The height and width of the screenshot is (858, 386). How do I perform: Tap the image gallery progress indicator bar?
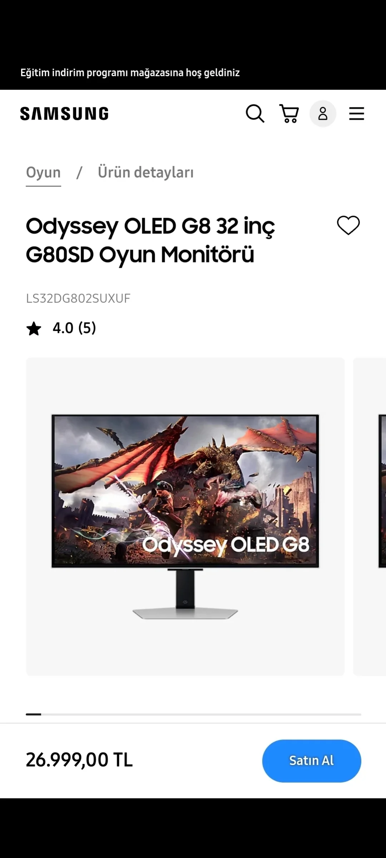click(x=193, y=714)
